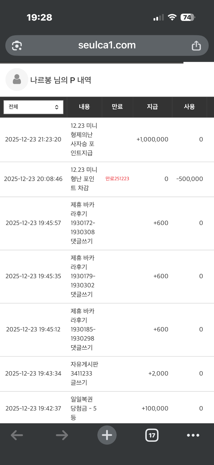Go back using the left arrow
This screenshot has height=465, width=214.
pyautogui.click(x=17, y=435)
